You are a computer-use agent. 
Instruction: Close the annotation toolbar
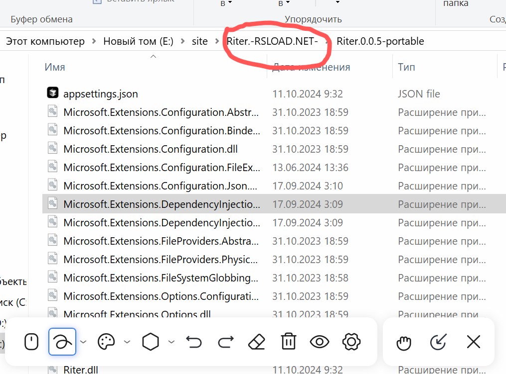coord(473,342)
